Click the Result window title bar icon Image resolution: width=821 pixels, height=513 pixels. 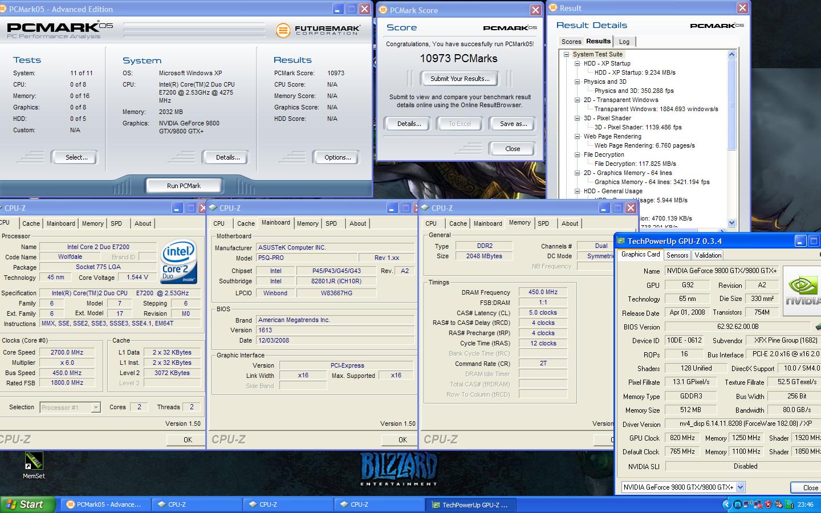pyautogui.click(x=553, y=8)
